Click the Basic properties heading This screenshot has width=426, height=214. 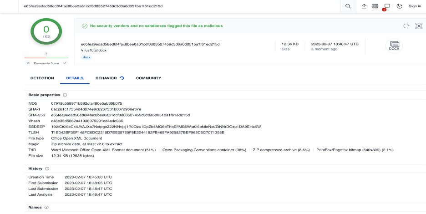tap(44, 95)
